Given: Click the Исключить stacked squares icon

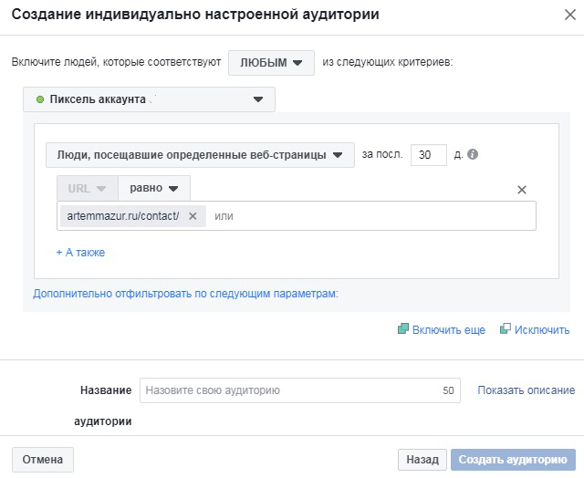Looking at the screenshot, I should click(505, 328).
